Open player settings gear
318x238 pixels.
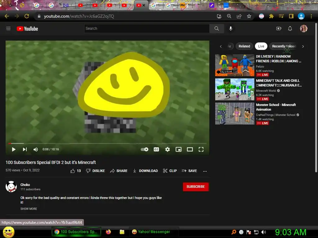167,149
